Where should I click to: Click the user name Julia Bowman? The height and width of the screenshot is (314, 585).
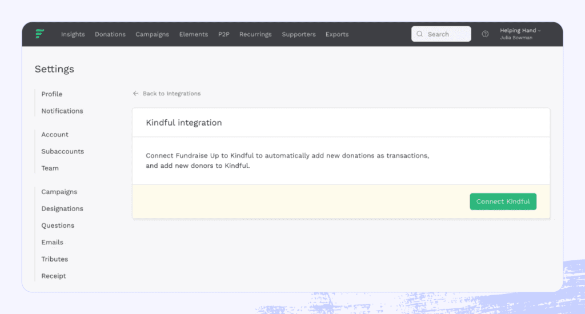click(x=516, y=38)
